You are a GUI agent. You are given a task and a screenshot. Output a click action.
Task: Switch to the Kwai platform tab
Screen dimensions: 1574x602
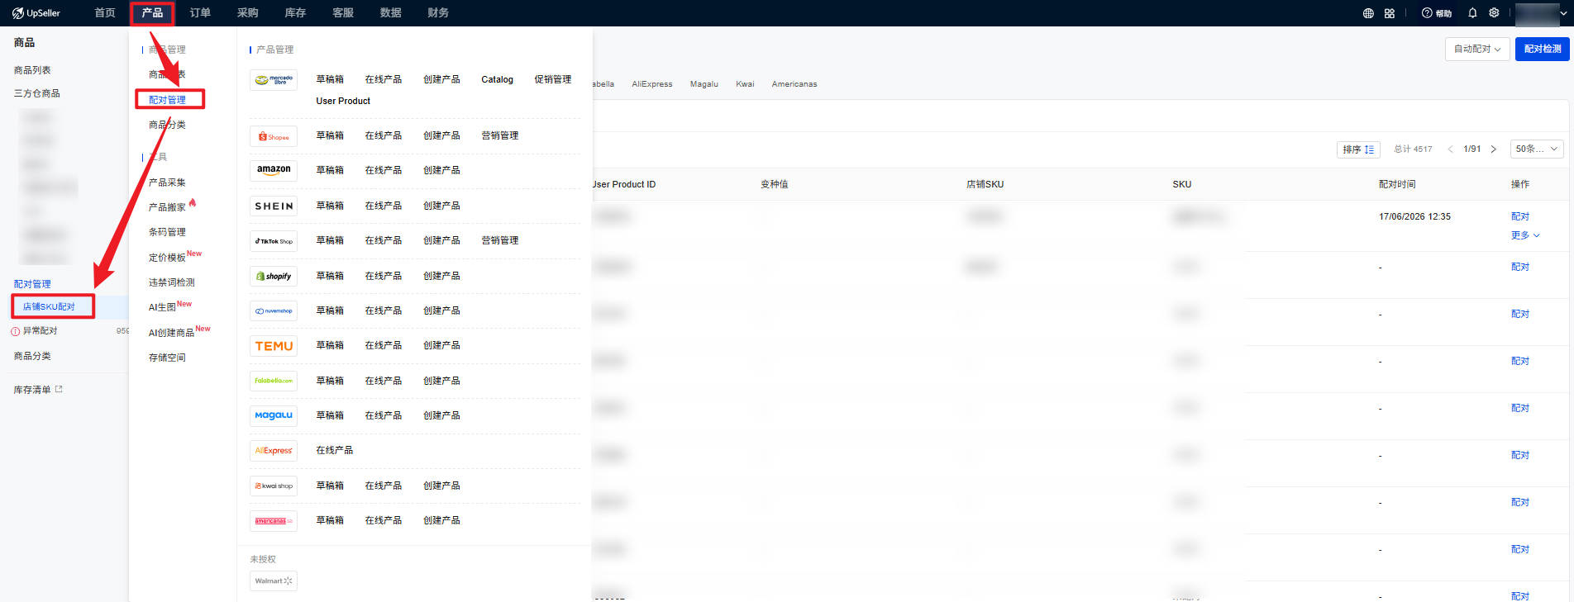coord(745,84)
